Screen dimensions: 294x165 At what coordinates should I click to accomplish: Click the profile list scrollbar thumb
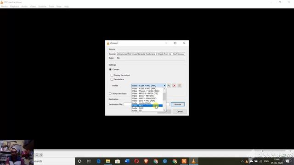coord(164,97)
